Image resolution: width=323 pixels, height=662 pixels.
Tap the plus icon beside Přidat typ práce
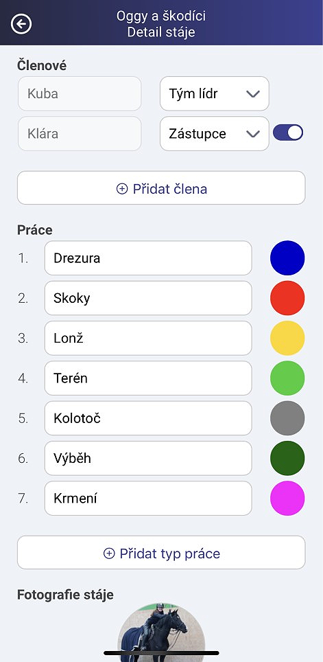click(x=109, y=553)
